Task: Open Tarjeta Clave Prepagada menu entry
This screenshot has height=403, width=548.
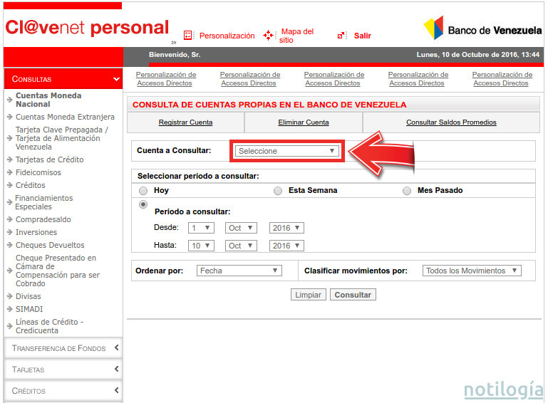Action: [62, 138]
